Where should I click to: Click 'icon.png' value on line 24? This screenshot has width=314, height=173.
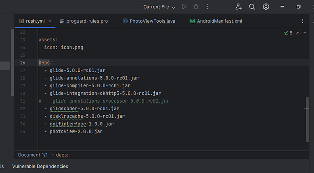pos(72,47)
